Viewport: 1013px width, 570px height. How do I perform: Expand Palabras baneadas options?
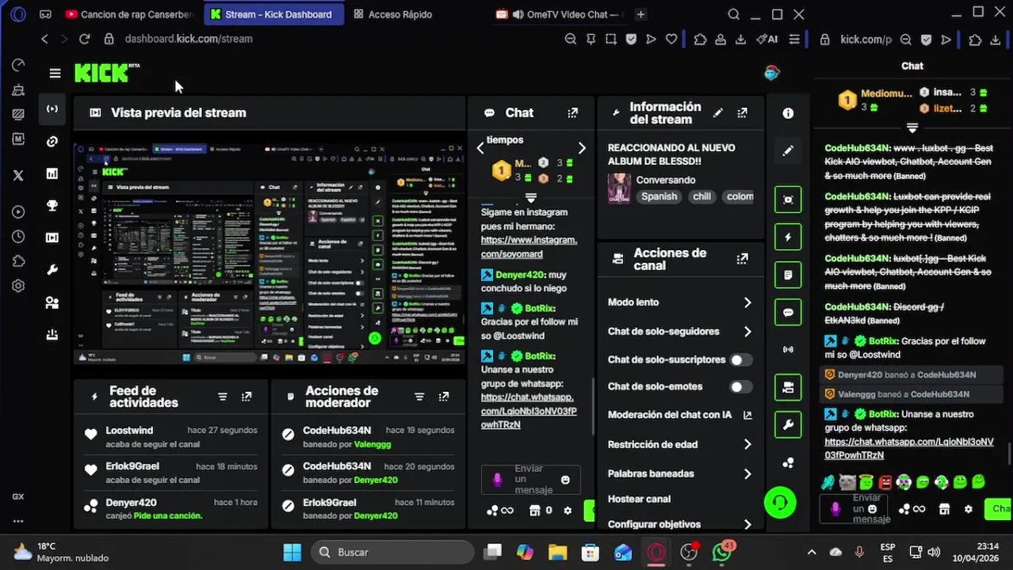747,473
